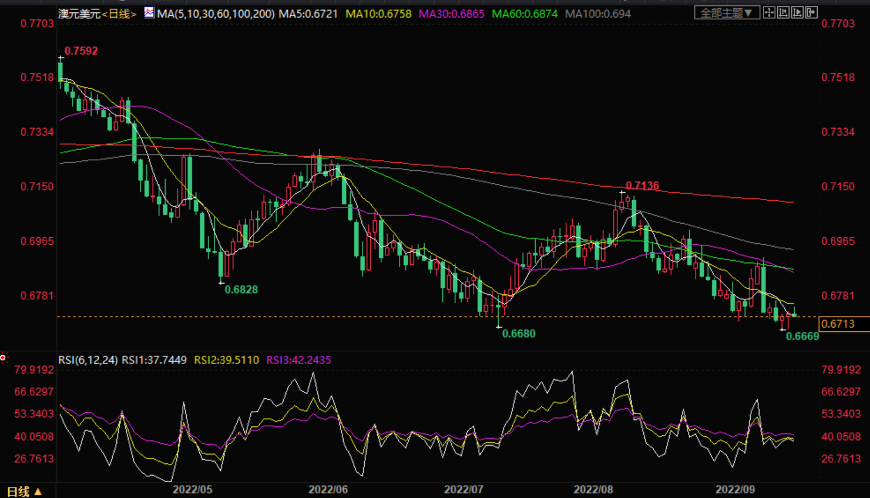This screenshot has height=498, width=870.
Task: Open the 全部主题 theme dropdown
Action: coord(727,12)
